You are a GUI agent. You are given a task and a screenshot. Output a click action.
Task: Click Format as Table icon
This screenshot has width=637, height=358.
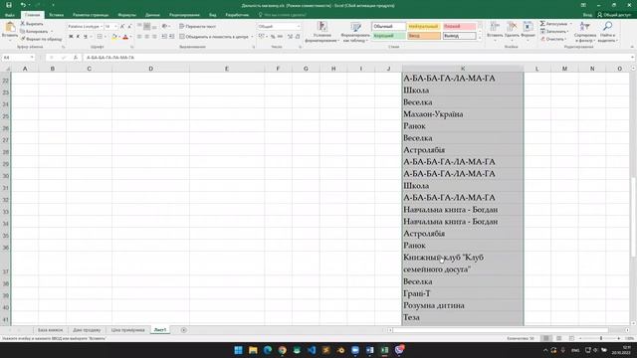tap(355, 27)
